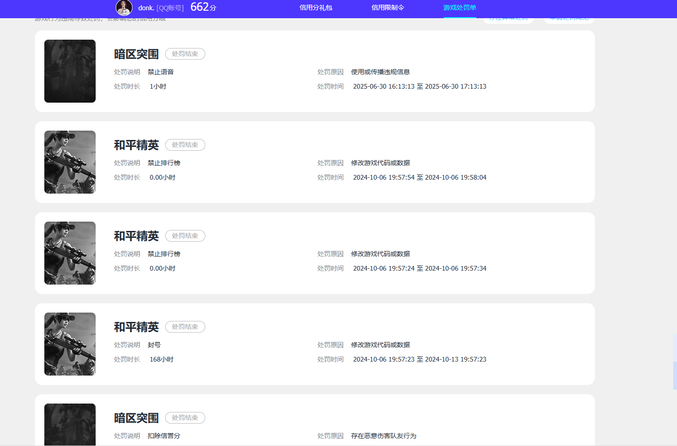点击第一条和平精英的处罚结束标签

(x=185, y=145)
